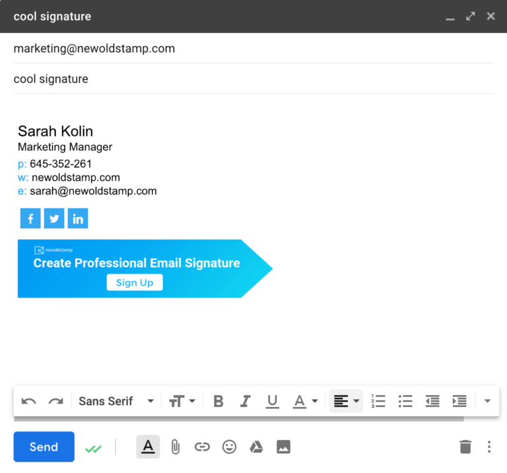Discard draft using the trash icon
Screen dimensions: 507x473
tap(465, 447)
